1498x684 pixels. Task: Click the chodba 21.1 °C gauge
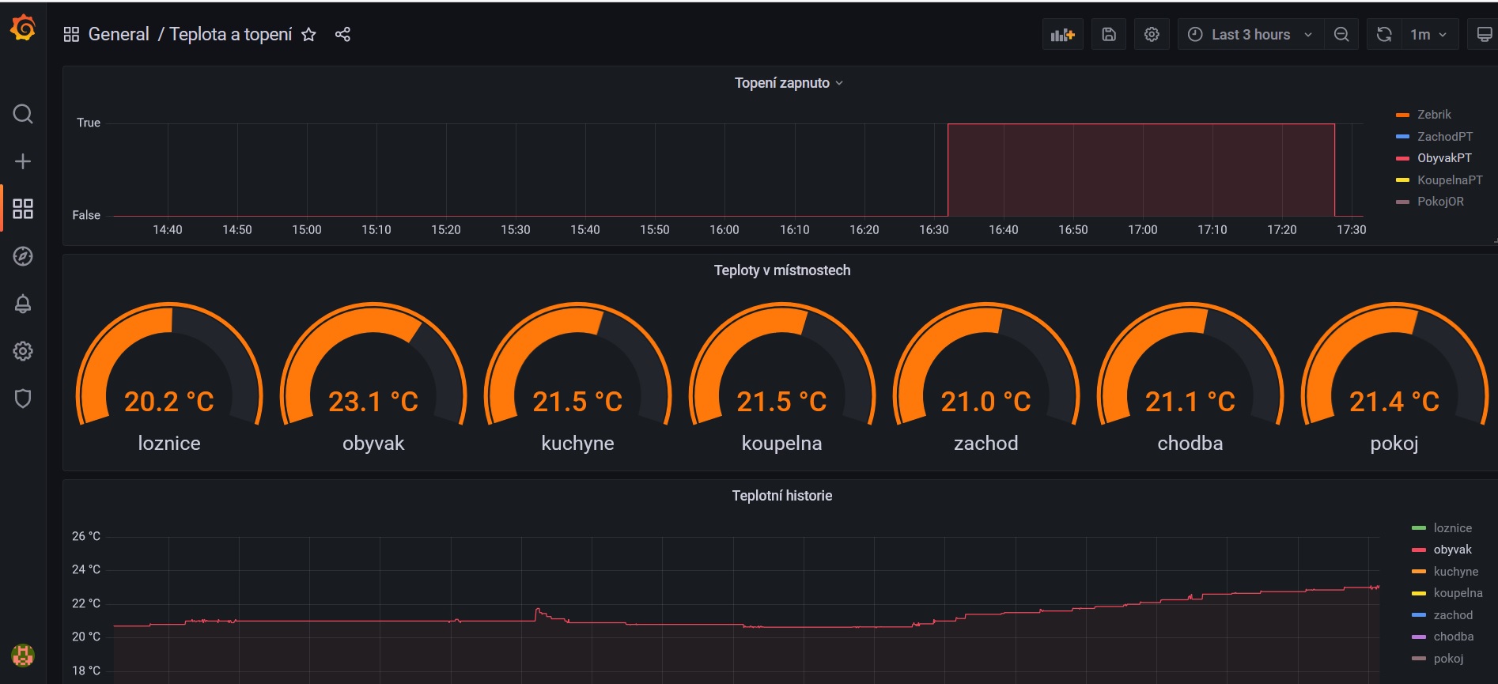pos(1190,378)
